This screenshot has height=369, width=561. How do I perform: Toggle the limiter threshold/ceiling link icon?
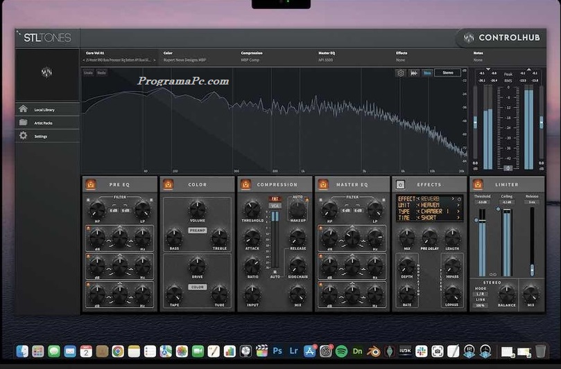pos(492,274)
